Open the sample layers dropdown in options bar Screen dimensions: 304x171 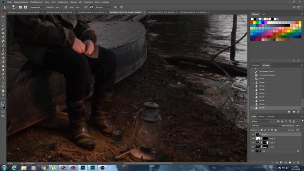click(x=104, y=7)
